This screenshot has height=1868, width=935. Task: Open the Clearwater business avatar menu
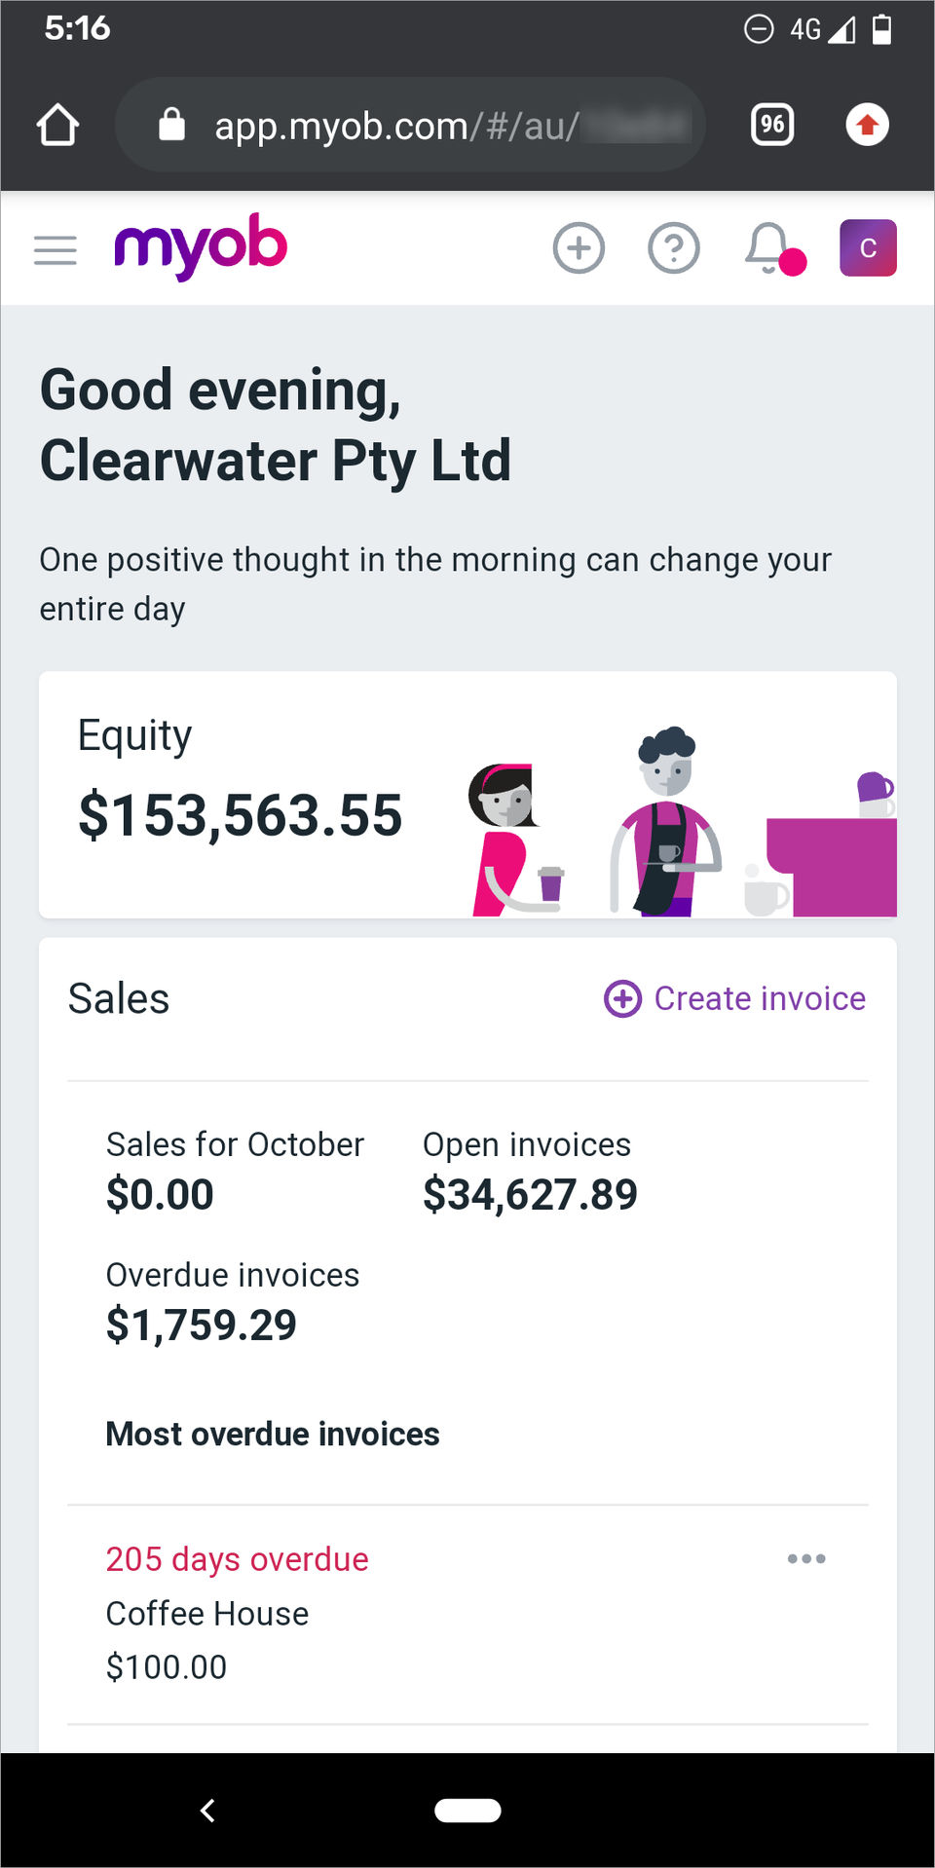[868, 248]
